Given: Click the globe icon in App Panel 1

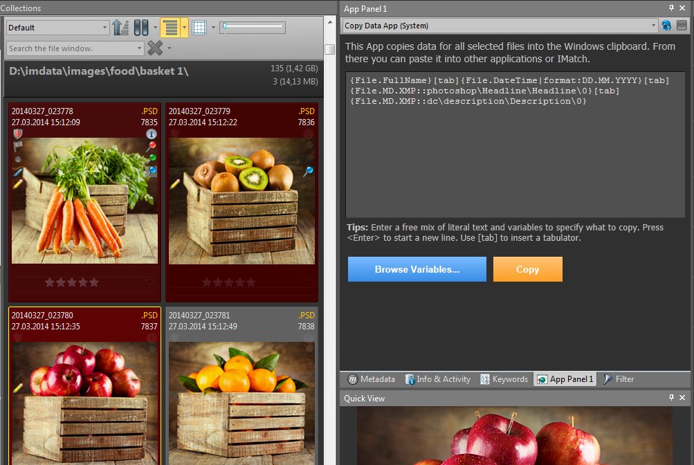Looking at the screenshot, I should pyautogui.click(x=666, y=25).
